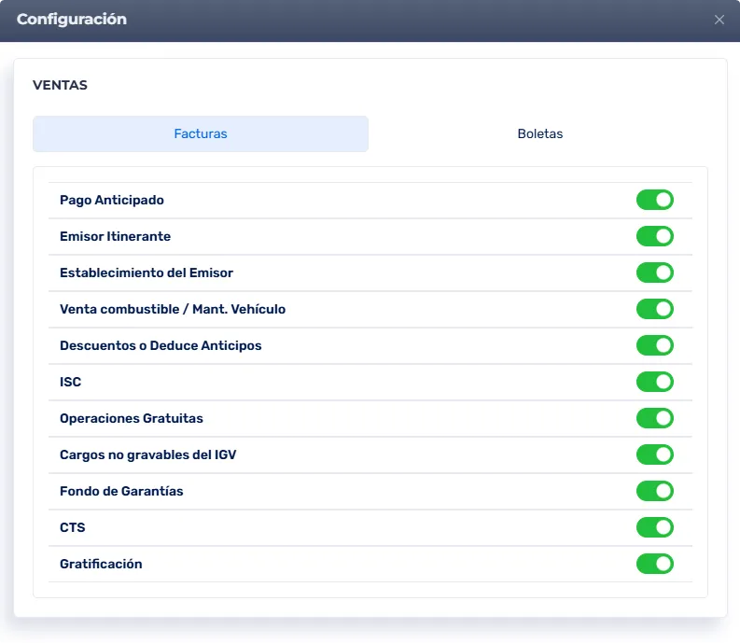The image size is (740, 643).
Task: Toggle the Fondo de Garantías switch
Action: pyautogui.click(x=654, y=491)
